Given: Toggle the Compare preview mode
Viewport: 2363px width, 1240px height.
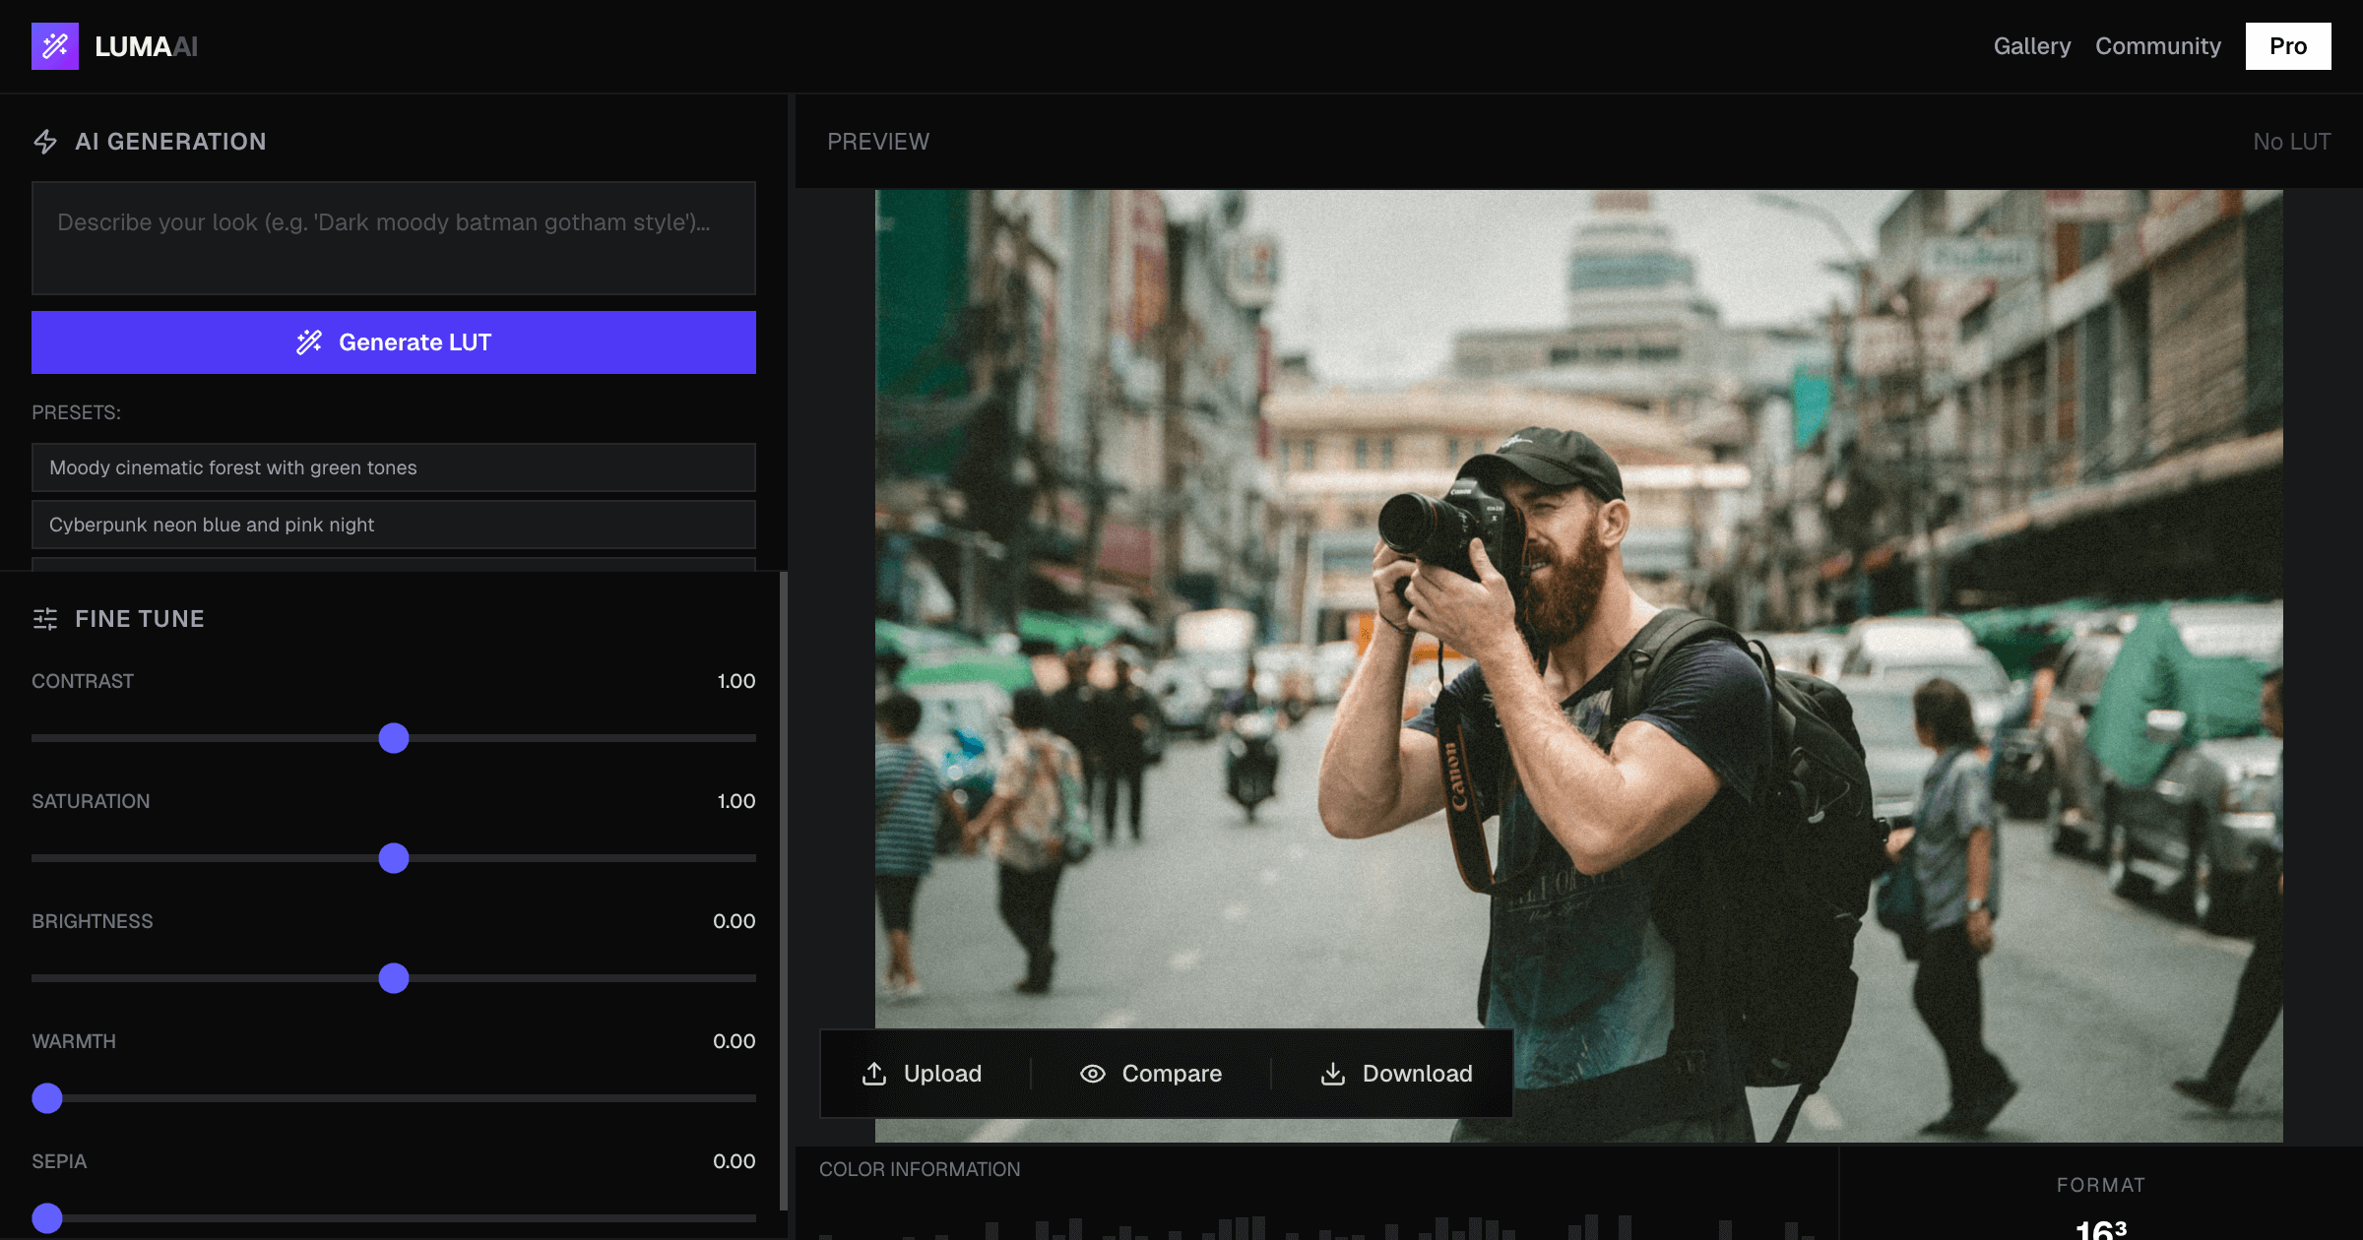Looking at the screenshot, I should point(1150,1073).
